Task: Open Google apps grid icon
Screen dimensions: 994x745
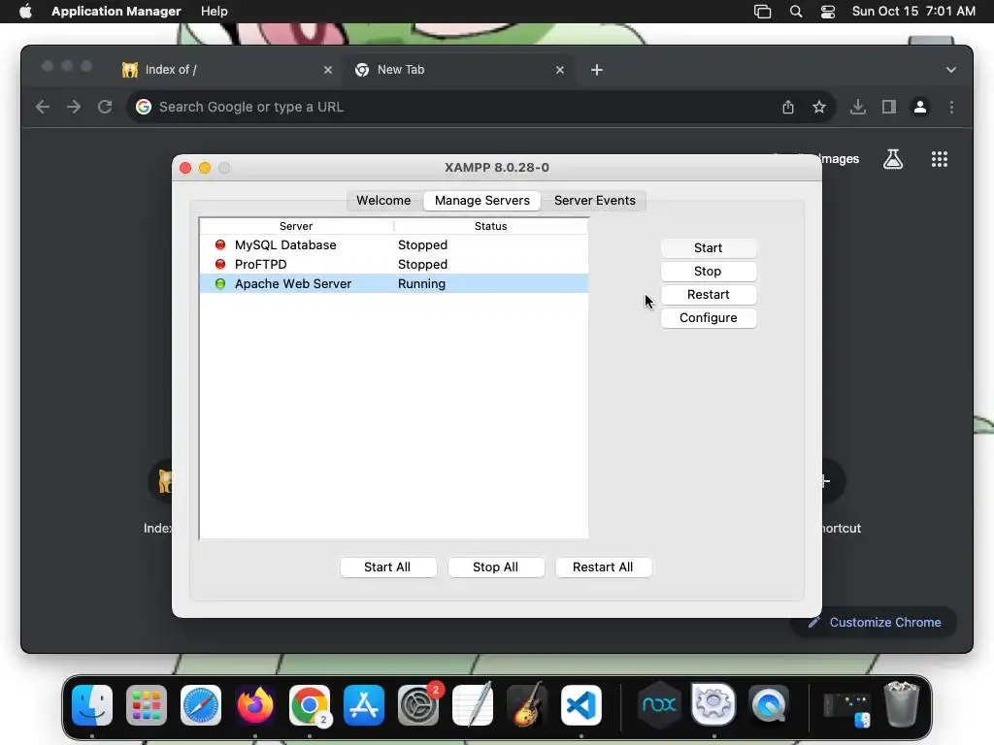Action: click(940, 159)
